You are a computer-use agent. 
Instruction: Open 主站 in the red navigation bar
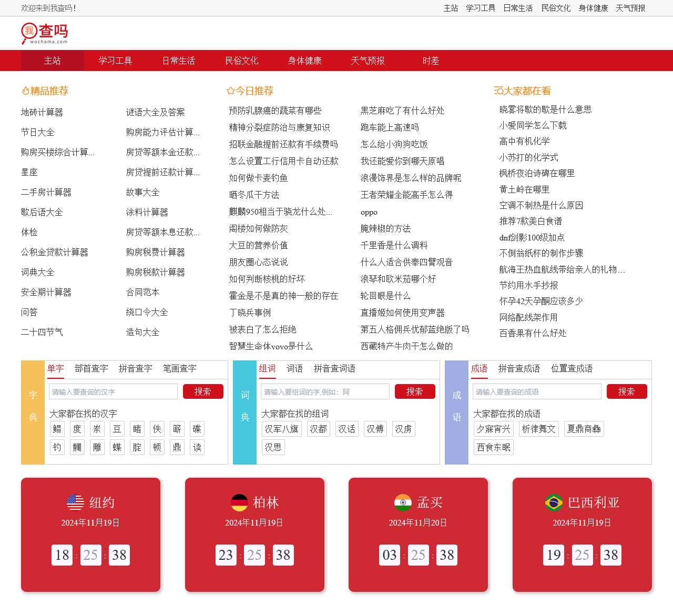(x=53, y=61)
